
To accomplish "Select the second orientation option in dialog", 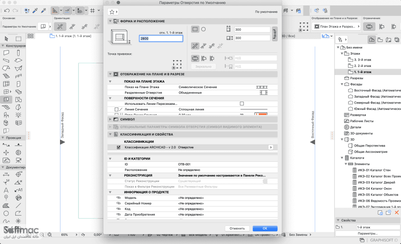I will 203,46.
